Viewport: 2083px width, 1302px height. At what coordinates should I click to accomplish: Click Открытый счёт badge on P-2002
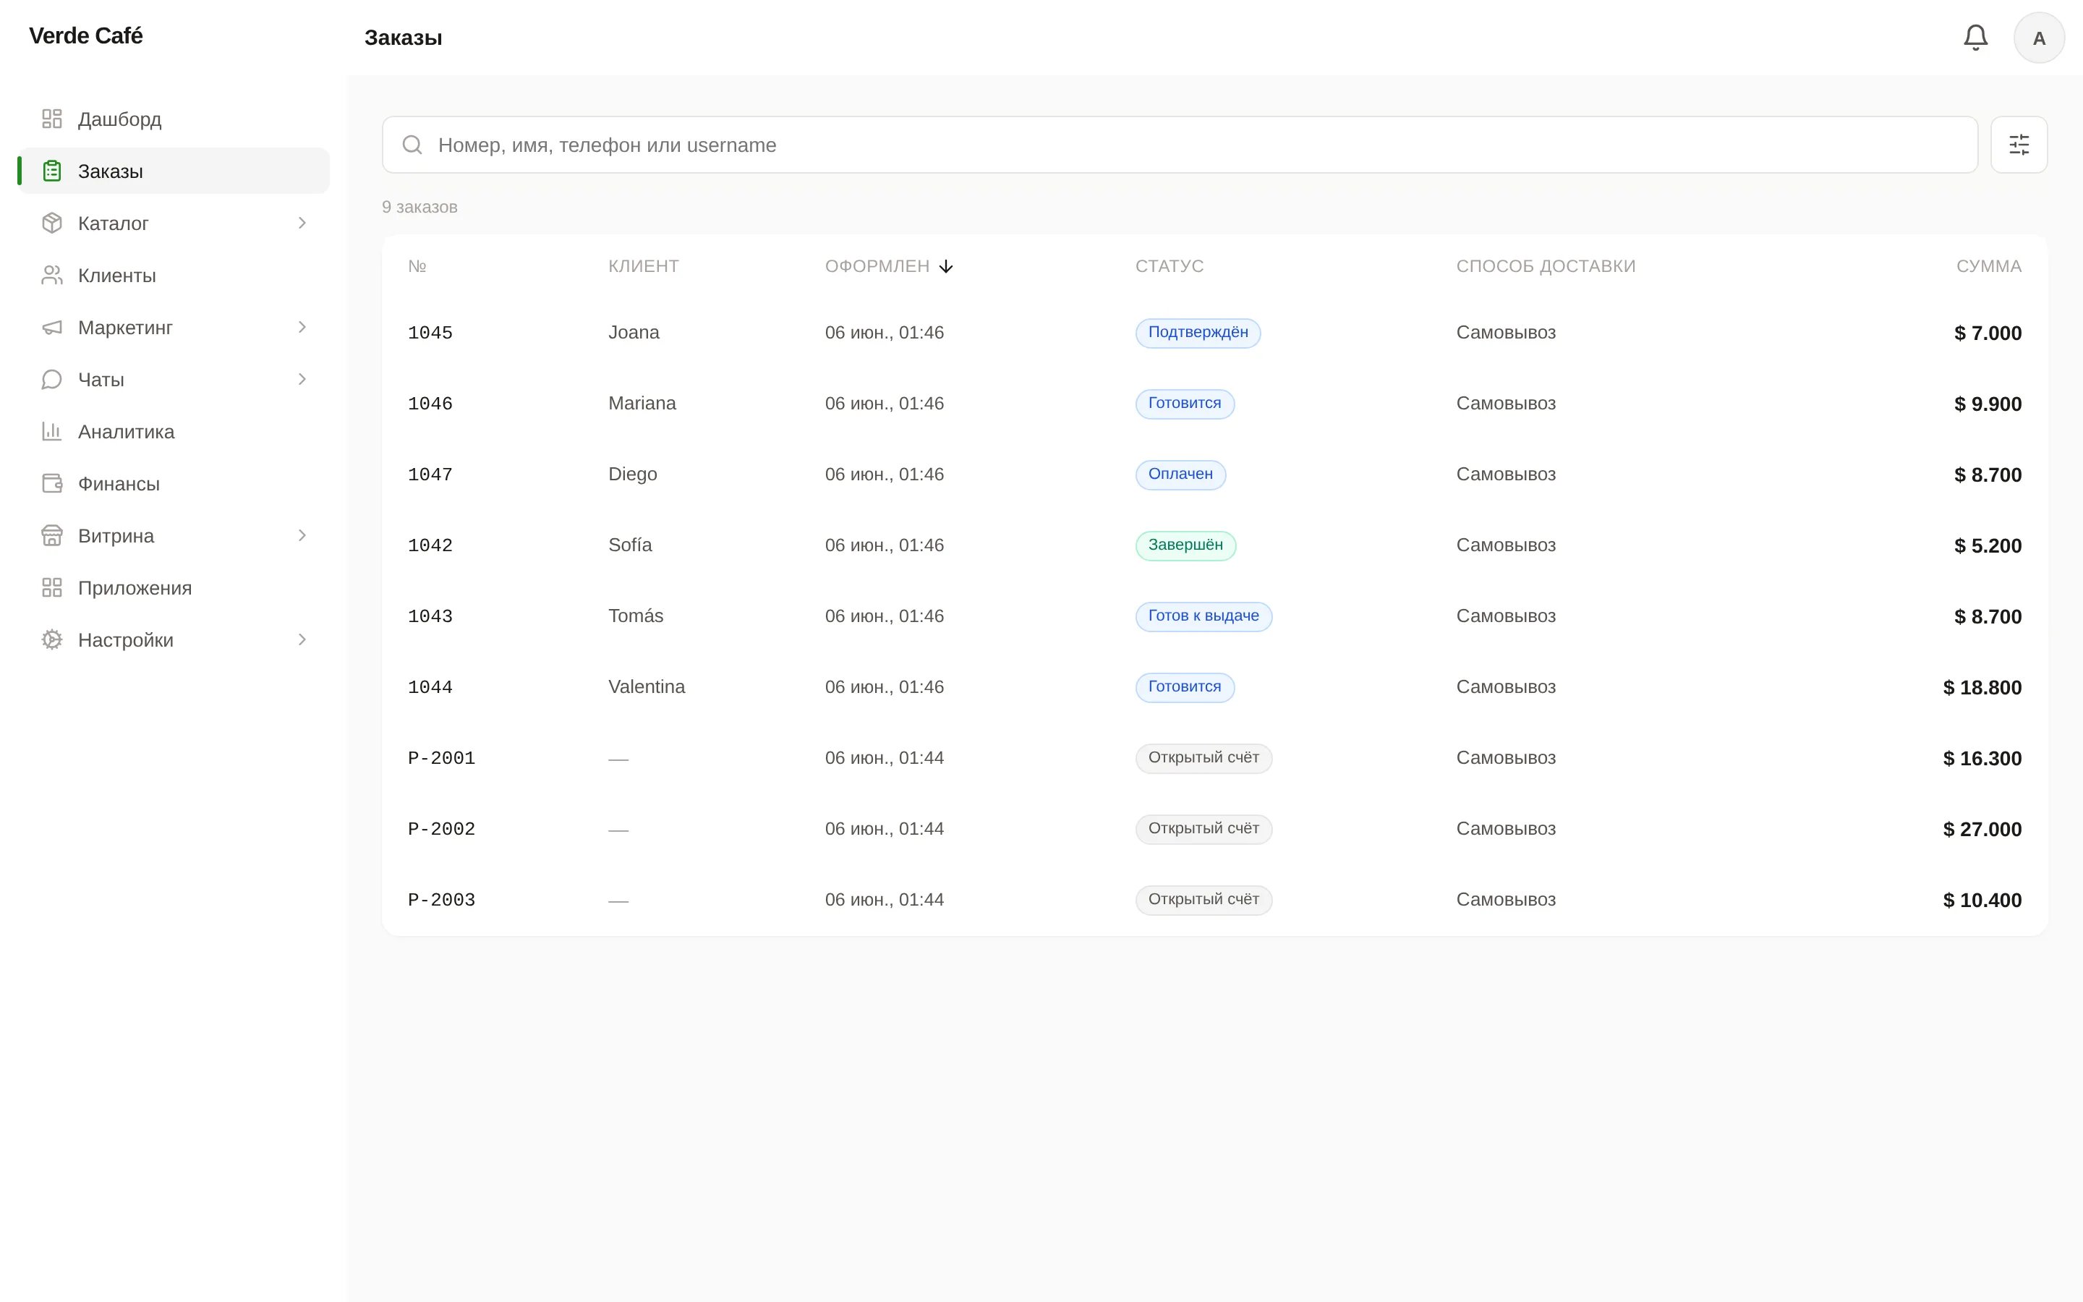1204,829
